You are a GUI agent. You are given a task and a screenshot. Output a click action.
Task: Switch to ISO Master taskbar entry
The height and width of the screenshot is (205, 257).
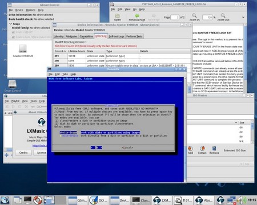click(98, 200)
